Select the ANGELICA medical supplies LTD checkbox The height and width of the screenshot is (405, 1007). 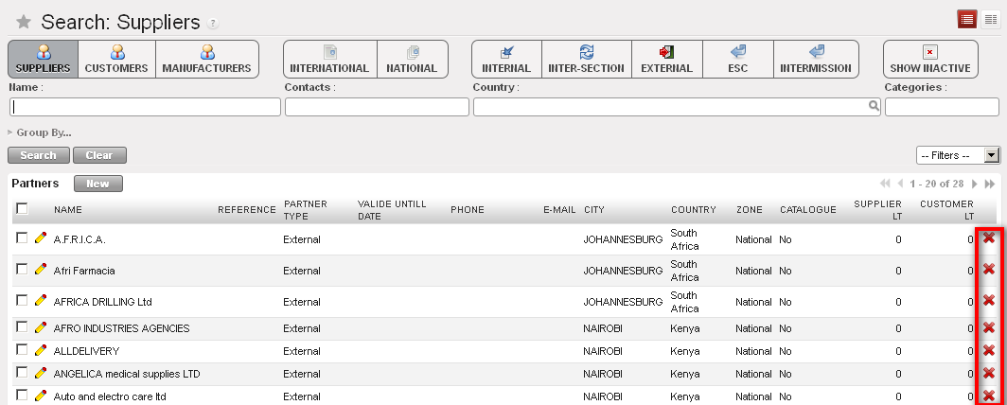(x=22, y=374)
